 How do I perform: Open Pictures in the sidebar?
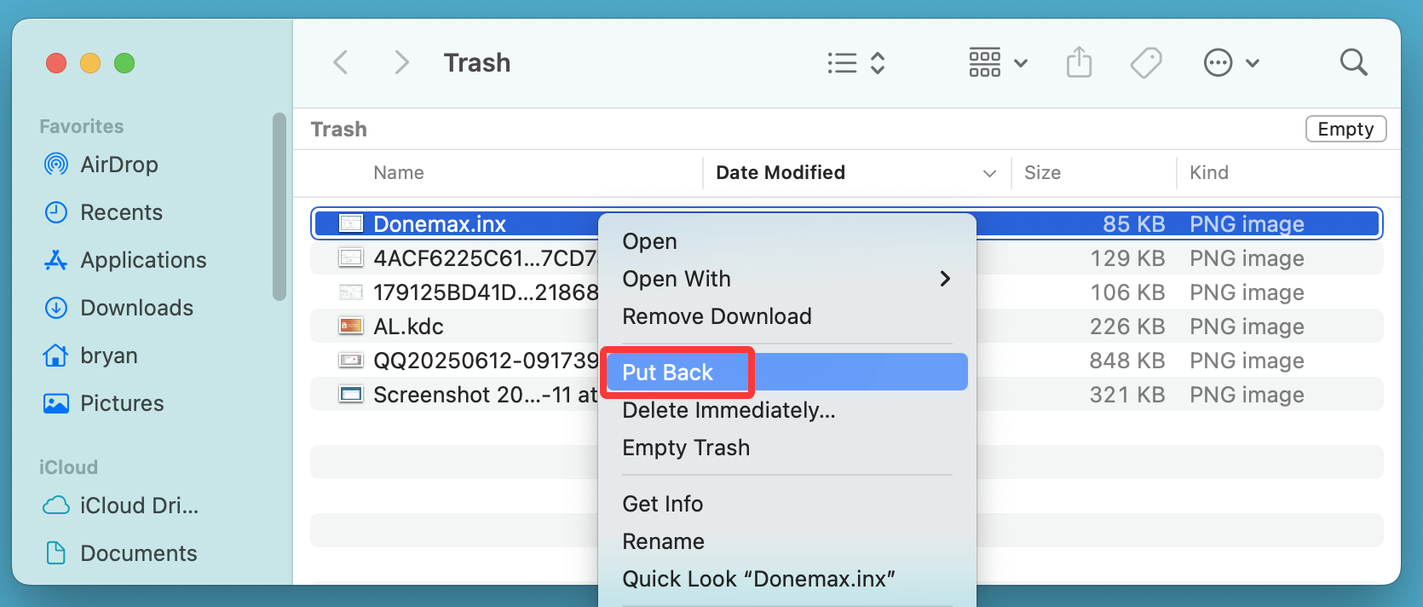(122, 403)
